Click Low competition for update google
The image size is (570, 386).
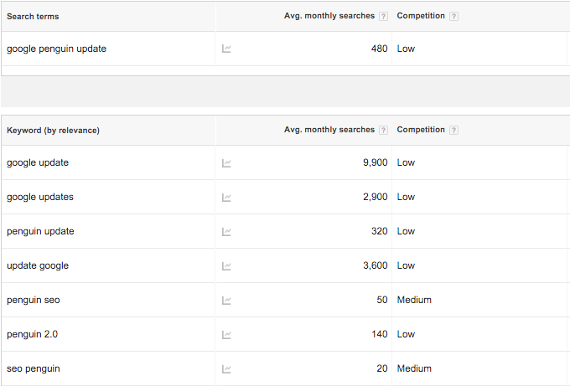406,265
